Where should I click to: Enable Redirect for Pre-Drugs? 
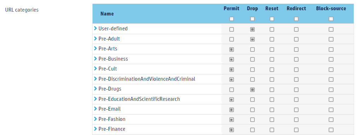[296, 90]
